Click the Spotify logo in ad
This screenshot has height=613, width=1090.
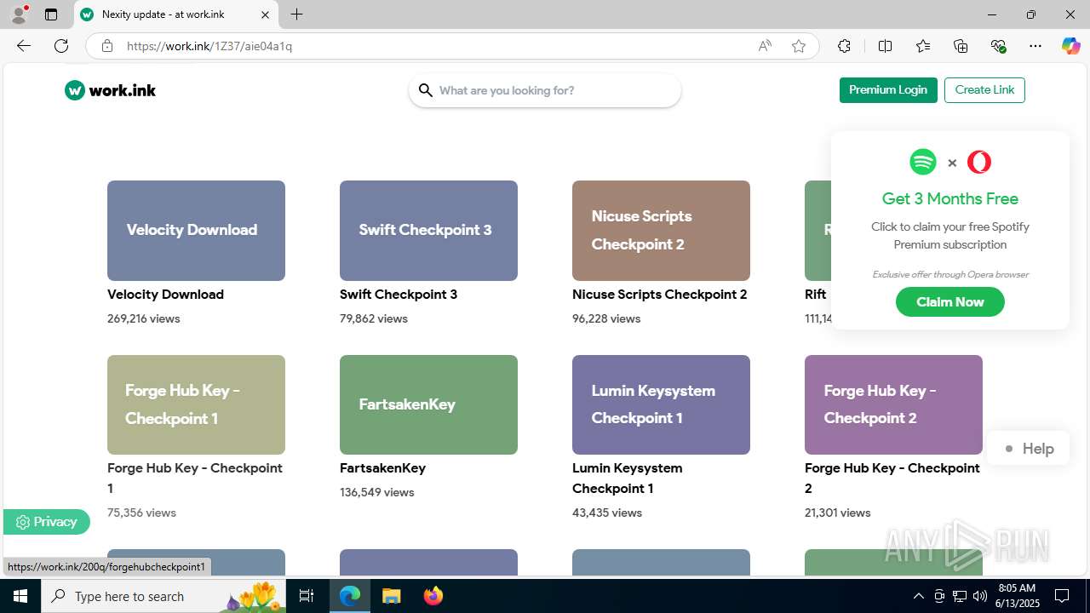(x=923, y=162)
